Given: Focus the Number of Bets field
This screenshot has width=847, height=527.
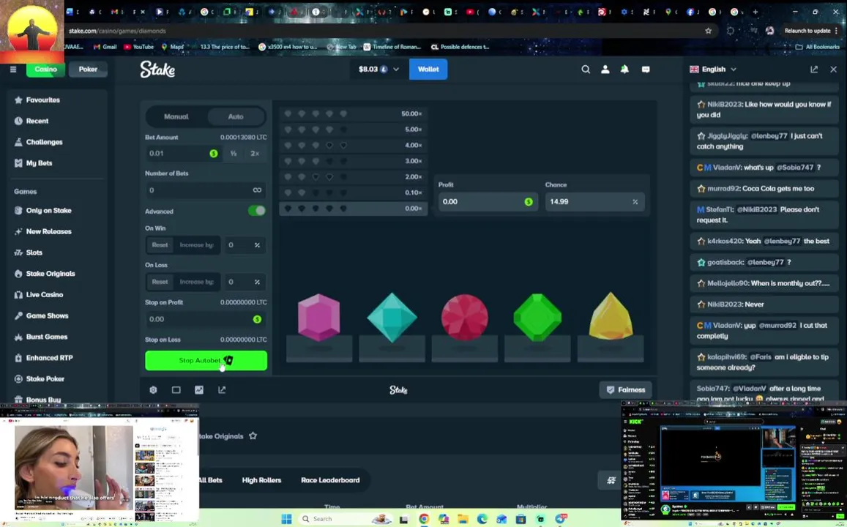Looking at the screenshot, I should (206, 190).
